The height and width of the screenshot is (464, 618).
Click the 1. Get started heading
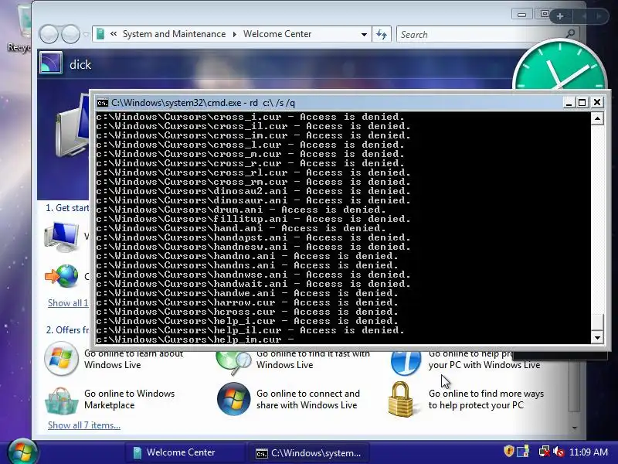tap(67, 208)
